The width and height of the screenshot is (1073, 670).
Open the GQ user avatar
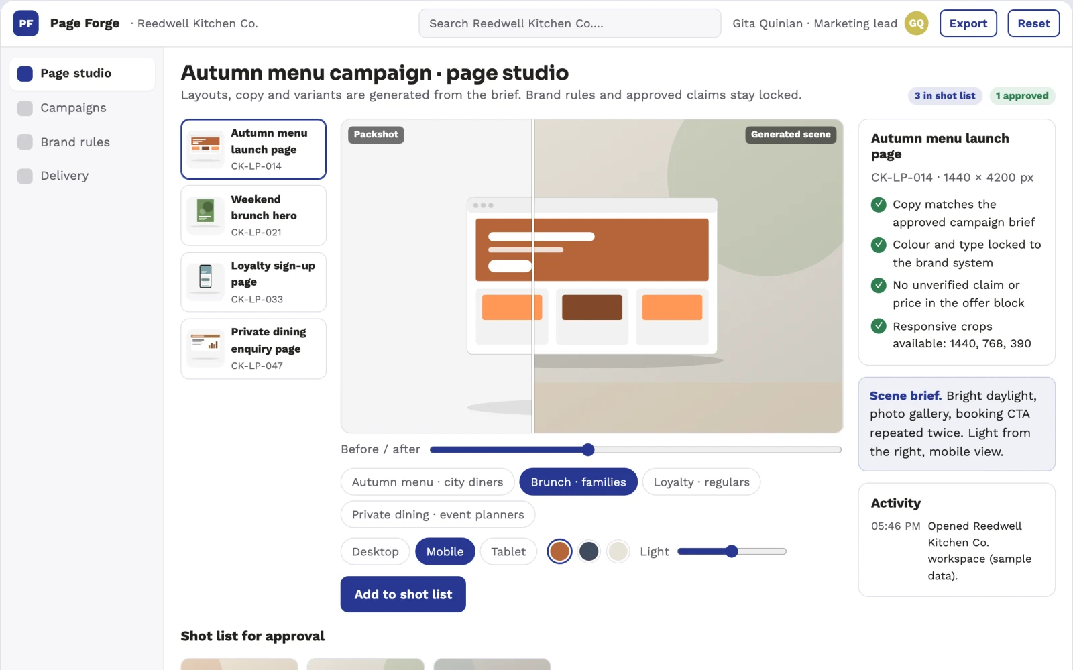(x=916, y=23)
